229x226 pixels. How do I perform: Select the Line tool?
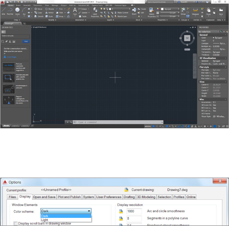click(3, 11)
